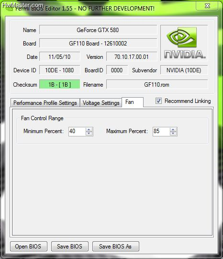This screenshot has width=223, height=259.
Task: Click the Open BIOS button
Action: pyautogui.click(x=29, y=246)
